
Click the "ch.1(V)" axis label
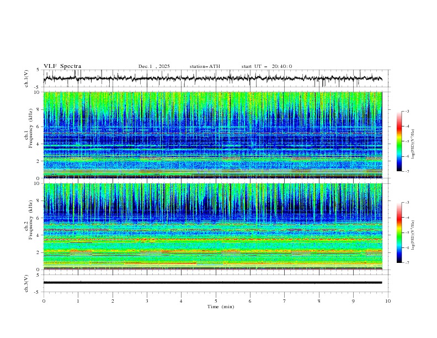(26, 78)
